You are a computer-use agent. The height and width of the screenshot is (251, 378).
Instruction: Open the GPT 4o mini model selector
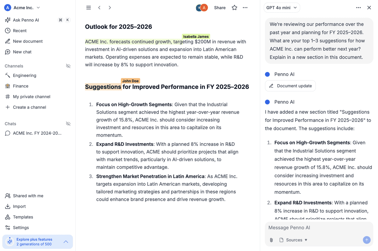(x=282, y=7)
